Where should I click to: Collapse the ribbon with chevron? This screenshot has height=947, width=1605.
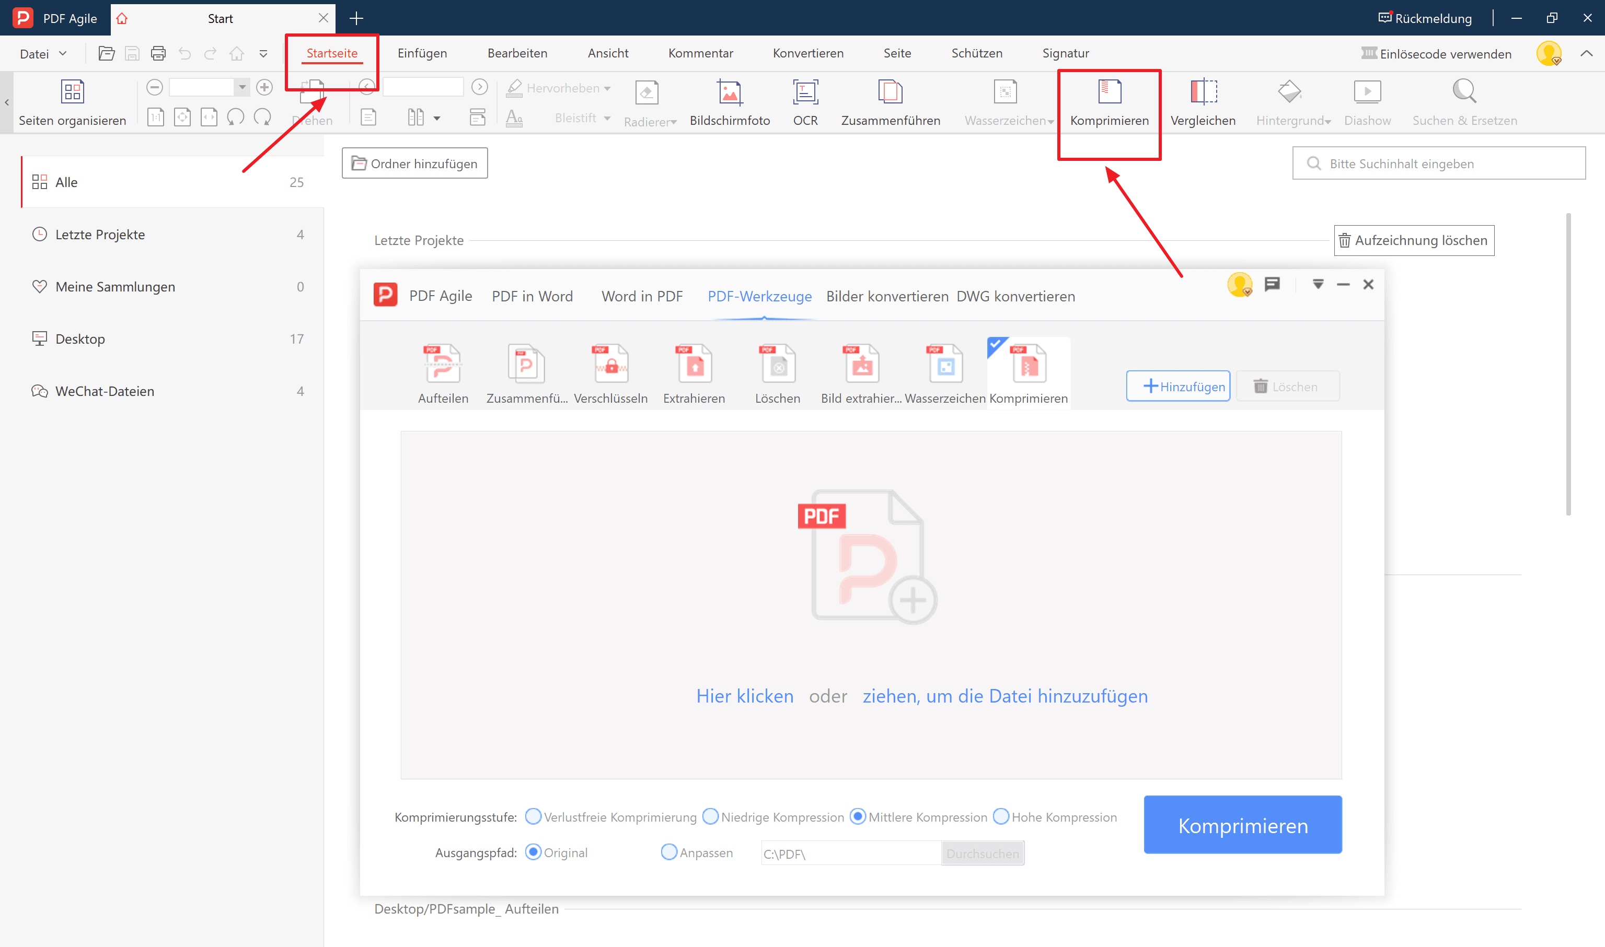click(x=1587, y=54)
